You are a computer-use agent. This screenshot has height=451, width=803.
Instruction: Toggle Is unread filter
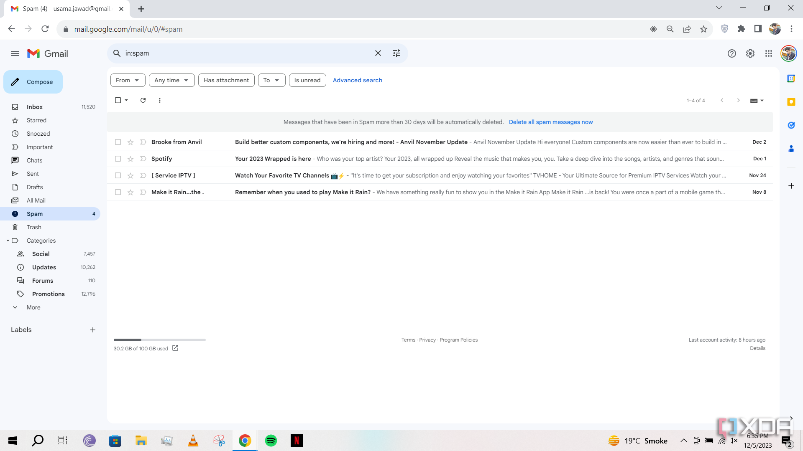coord(307,80)
